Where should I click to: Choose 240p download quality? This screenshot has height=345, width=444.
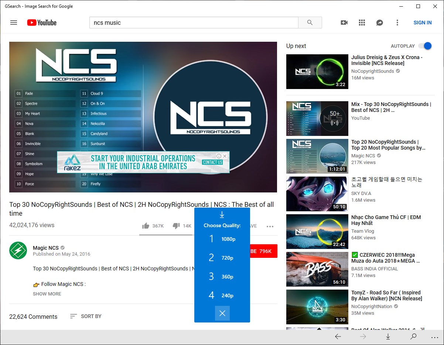[222, 296]
